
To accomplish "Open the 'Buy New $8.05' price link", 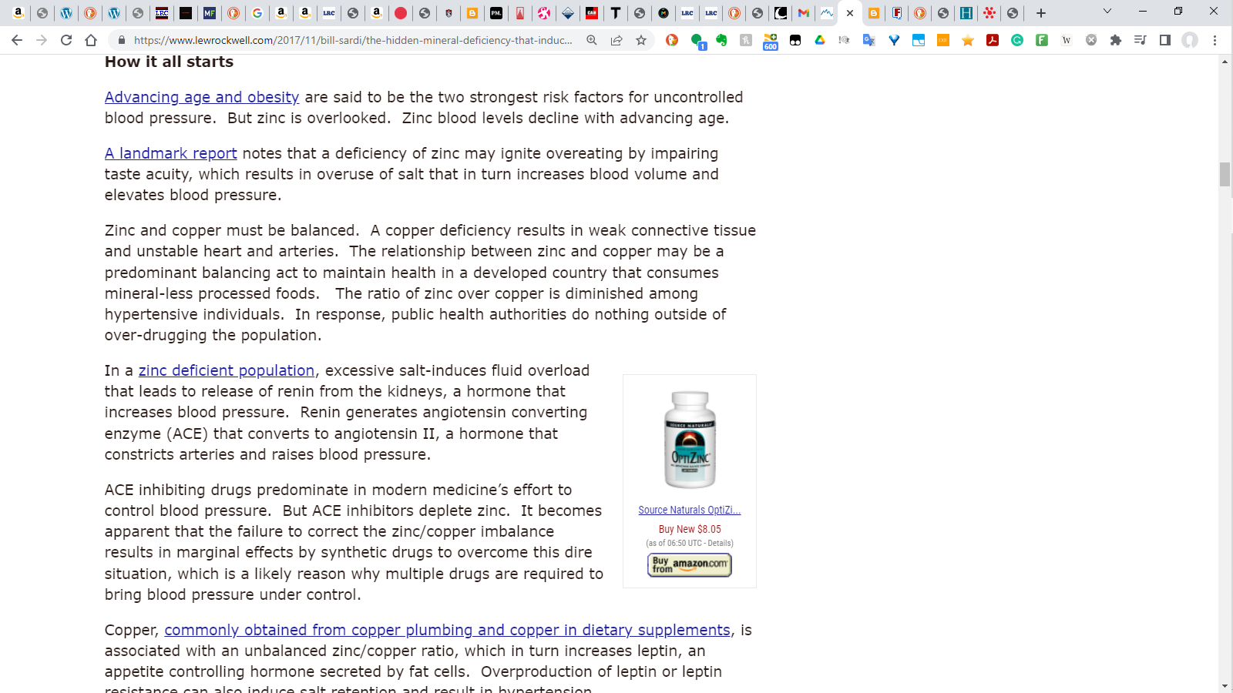I will (x=690, y=529).
